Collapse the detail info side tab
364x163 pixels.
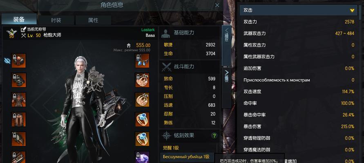coord(227,46)
